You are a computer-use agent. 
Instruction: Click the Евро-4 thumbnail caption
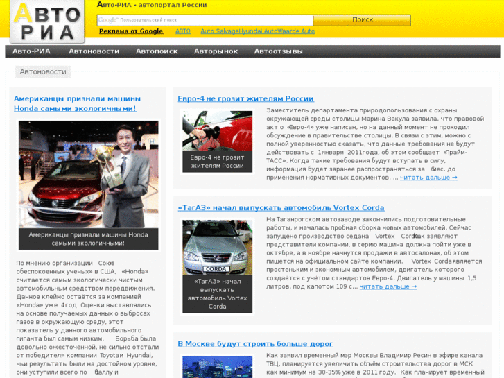217,162
